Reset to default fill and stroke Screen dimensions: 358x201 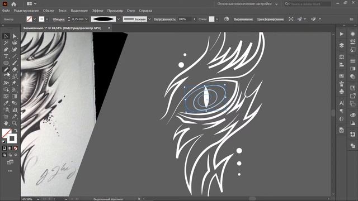(4, 141)
